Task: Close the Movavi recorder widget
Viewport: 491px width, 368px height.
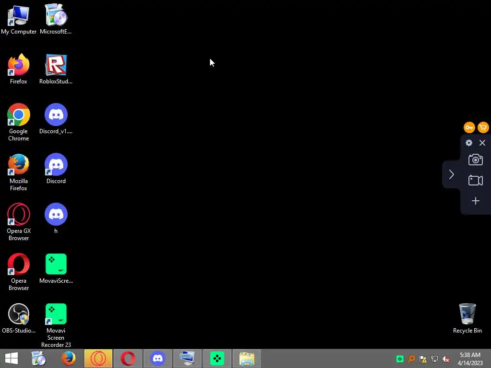Action: coord(482,143)
